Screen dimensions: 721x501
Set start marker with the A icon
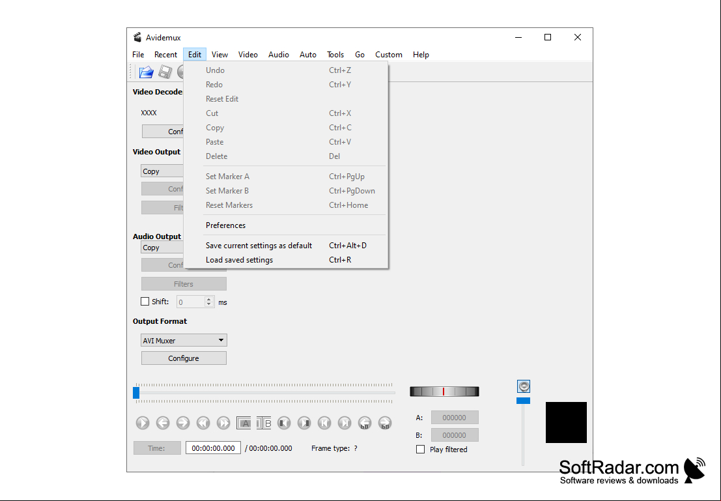click(244, 423)
